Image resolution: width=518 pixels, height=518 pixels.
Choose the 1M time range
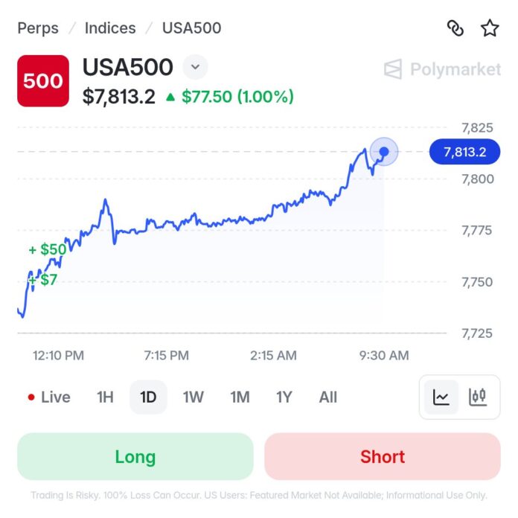(x=240, y=397)
